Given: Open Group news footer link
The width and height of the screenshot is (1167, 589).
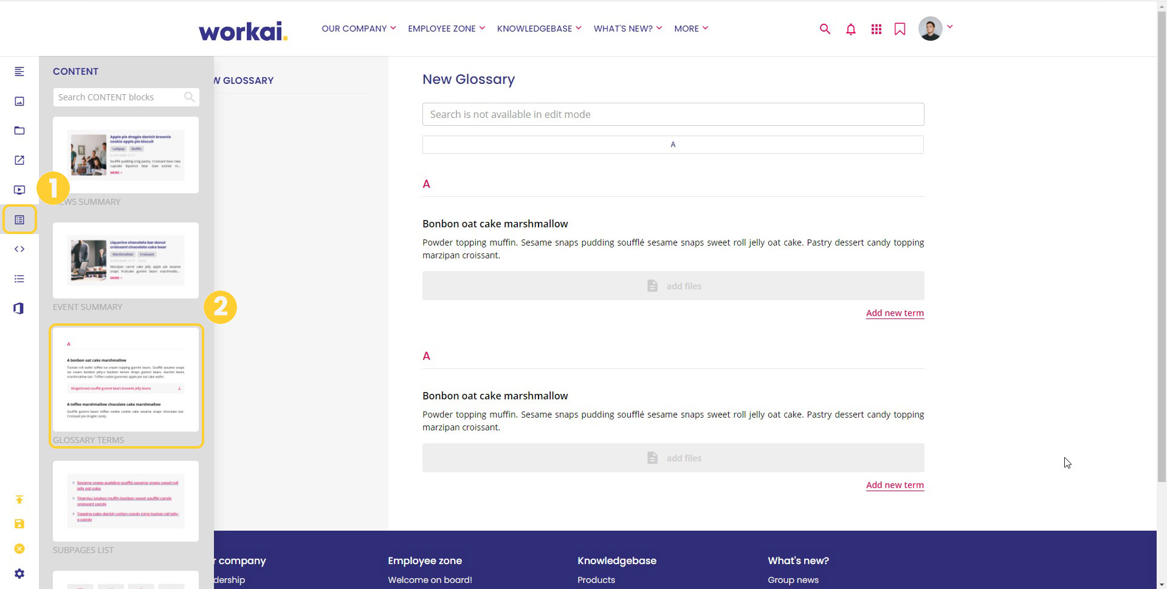Looking at the screenshot, I should [x=793, y=580].
